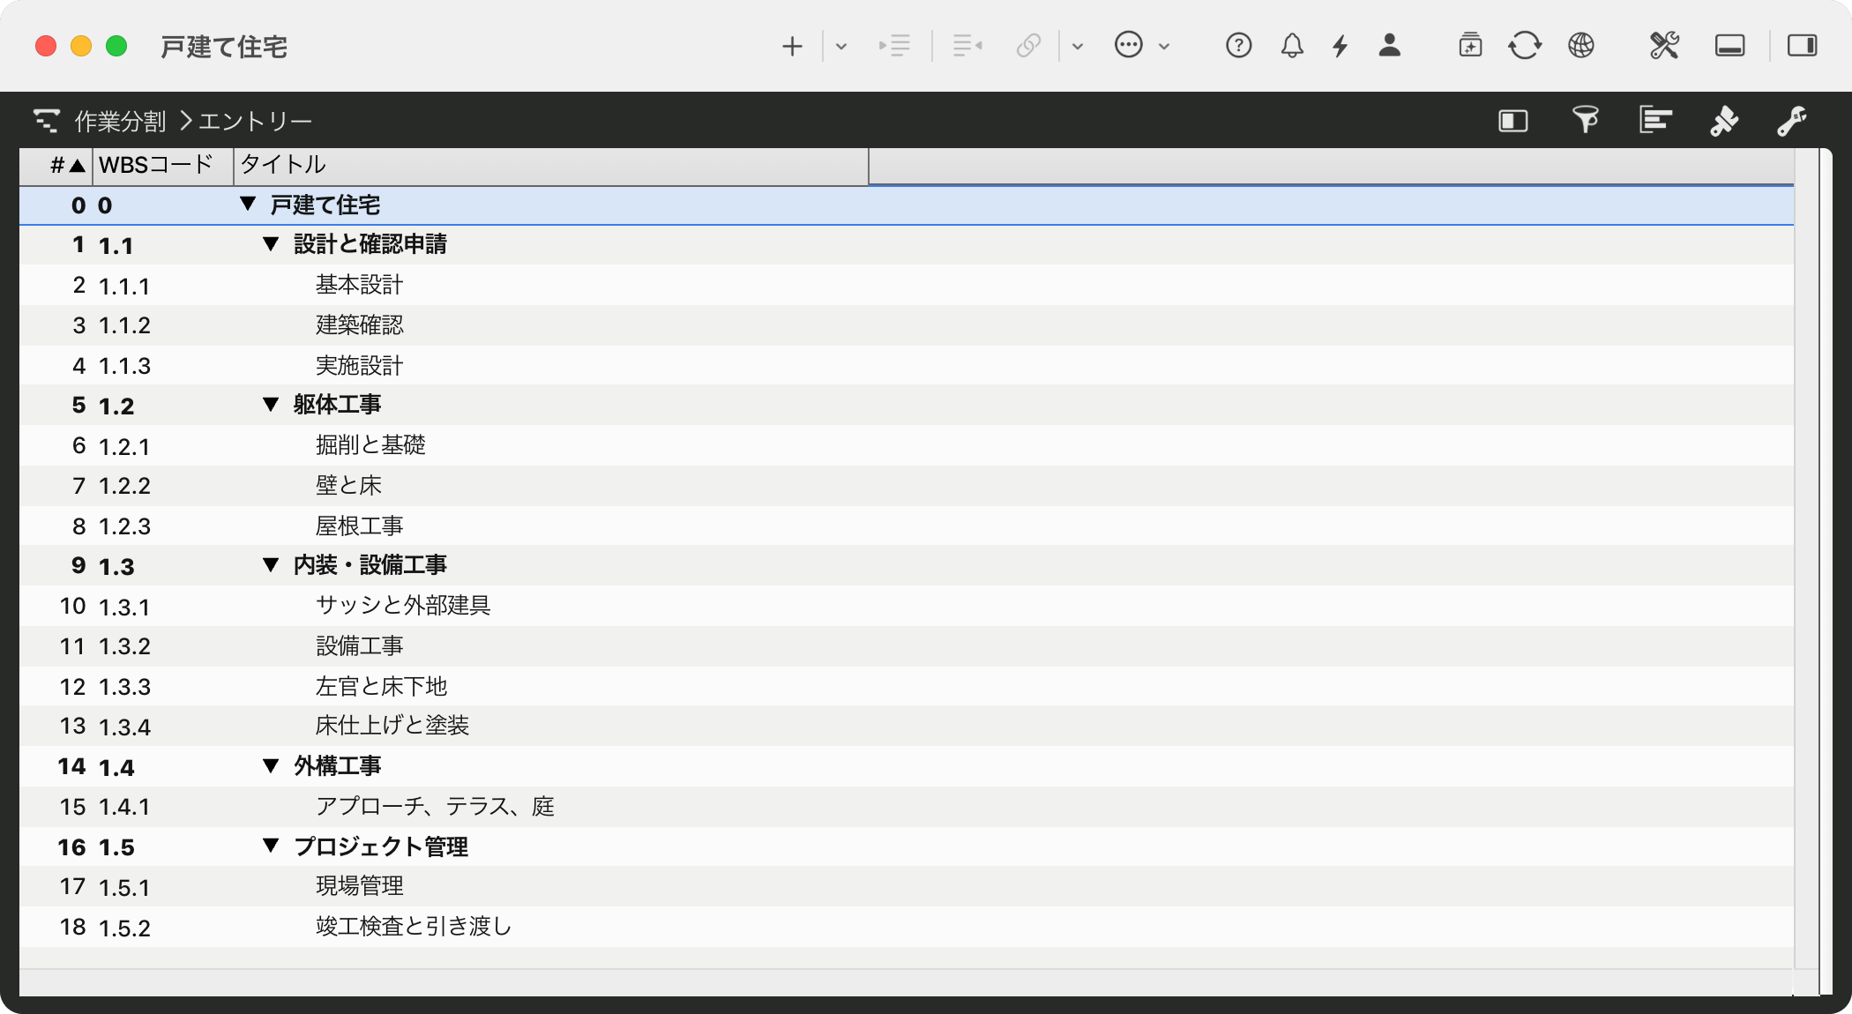Open the dropdown arrow next to link icon
1852x1014 pixels.
pos(1078,47)
